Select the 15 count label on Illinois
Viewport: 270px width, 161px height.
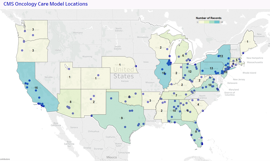pyautogui.click(x=164, y=73)
